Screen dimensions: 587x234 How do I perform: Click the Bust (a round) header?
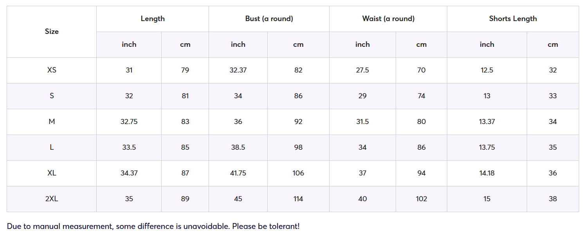pos(269,19)
